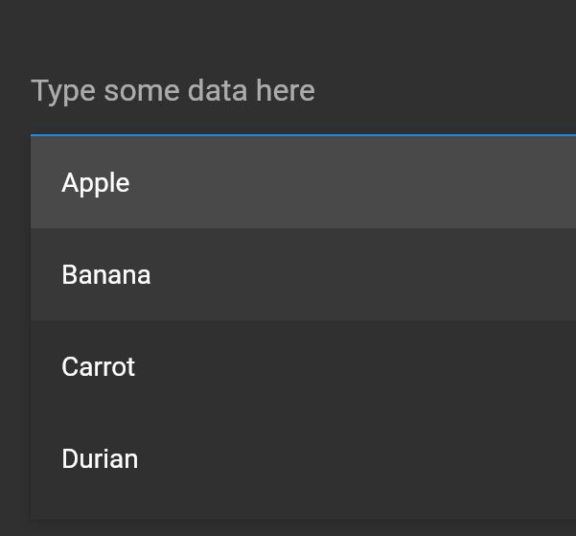The height and width of the screenshot is (536, 576).
Task: Pick the third suggestion, Carrot
Action: [x=288, y=366]
